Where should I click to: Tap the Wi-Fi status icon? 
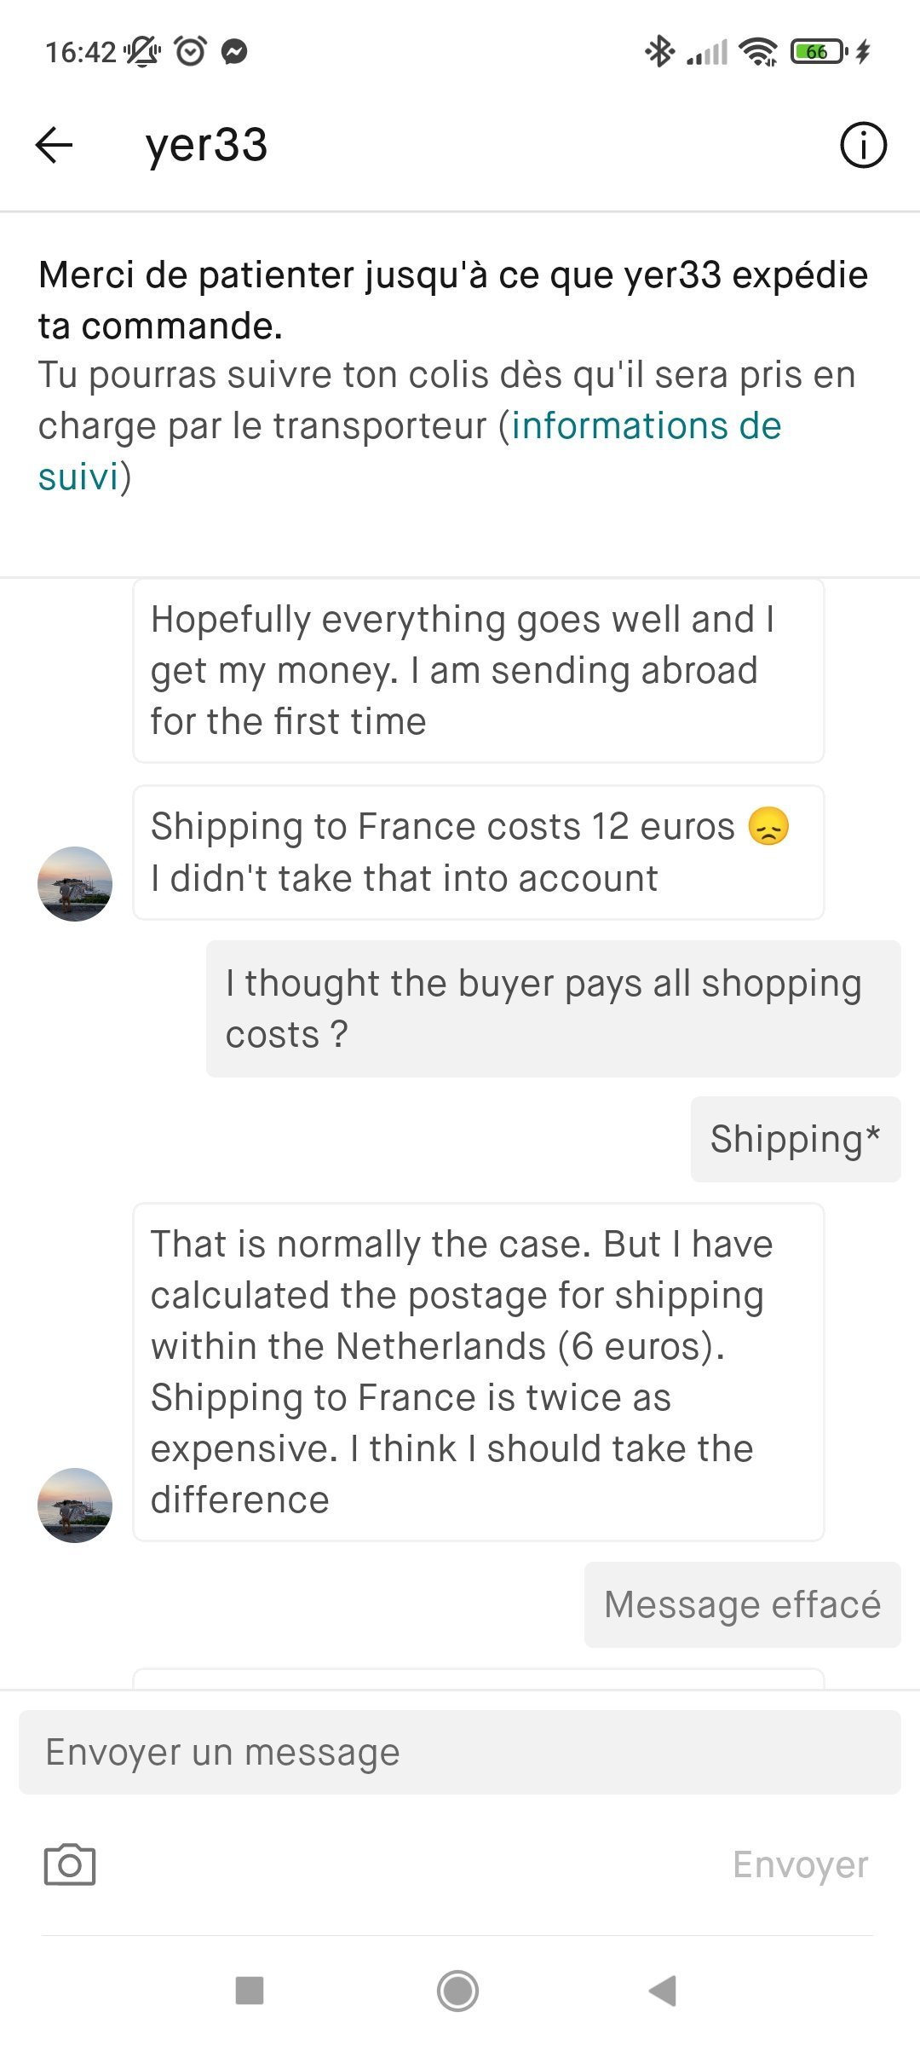coord(758,52)
